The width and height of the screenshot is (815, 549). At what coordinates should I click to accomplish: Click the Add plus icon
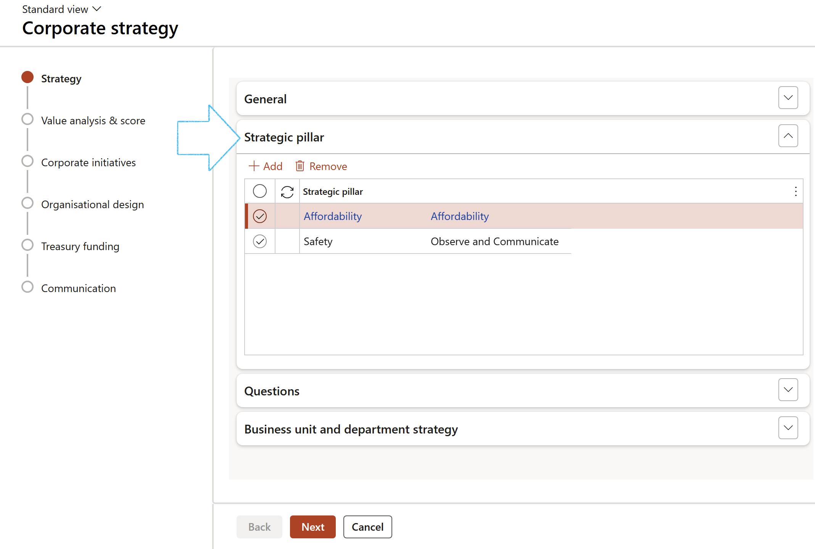point(254,166)
